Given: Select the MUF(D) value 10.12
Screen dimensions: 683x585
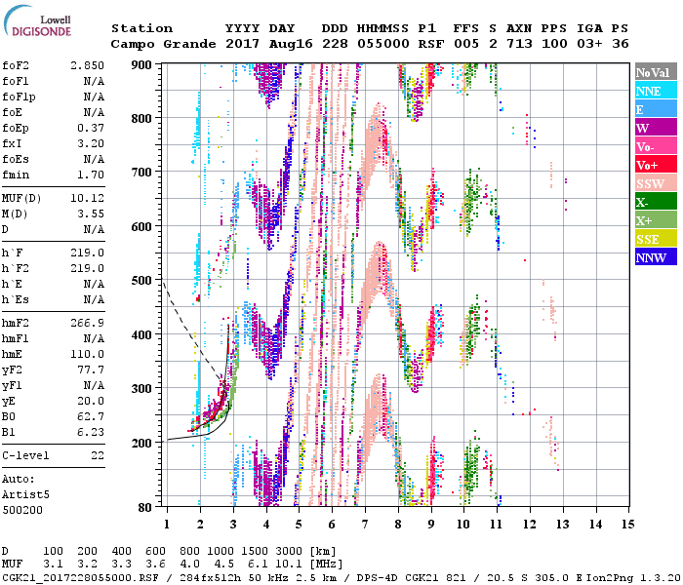Looking at the screenshot, I should [87, 198].
